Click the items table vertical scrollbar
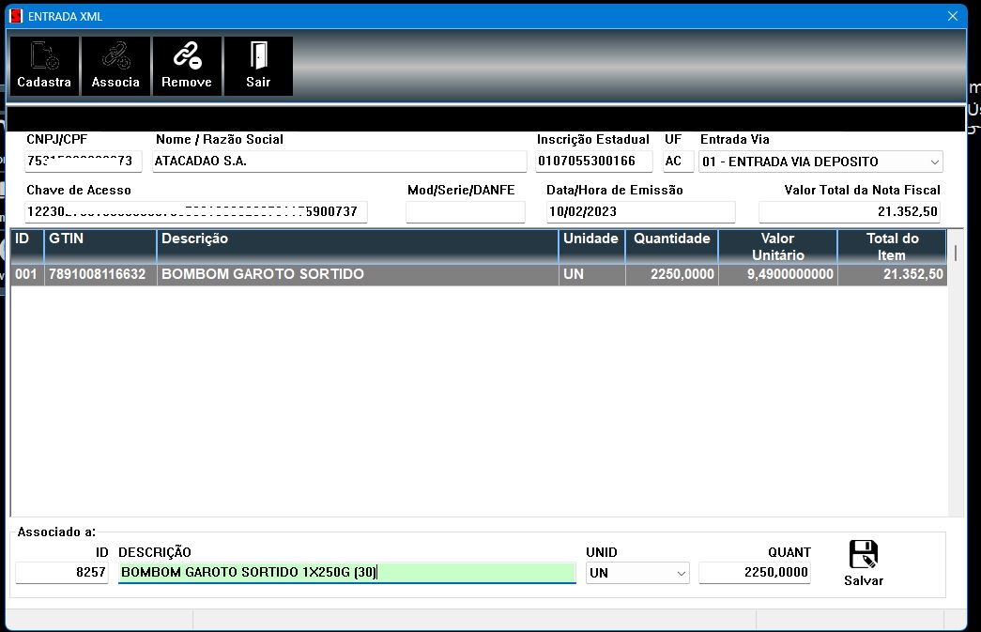 pyautogui.click(x=956, y=376)
